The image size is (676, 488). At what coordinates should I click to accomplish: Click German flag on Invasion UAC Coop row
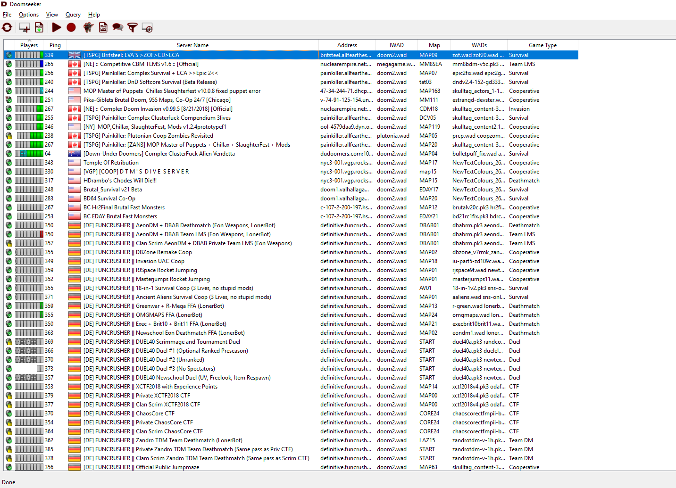tap(75, 261)
